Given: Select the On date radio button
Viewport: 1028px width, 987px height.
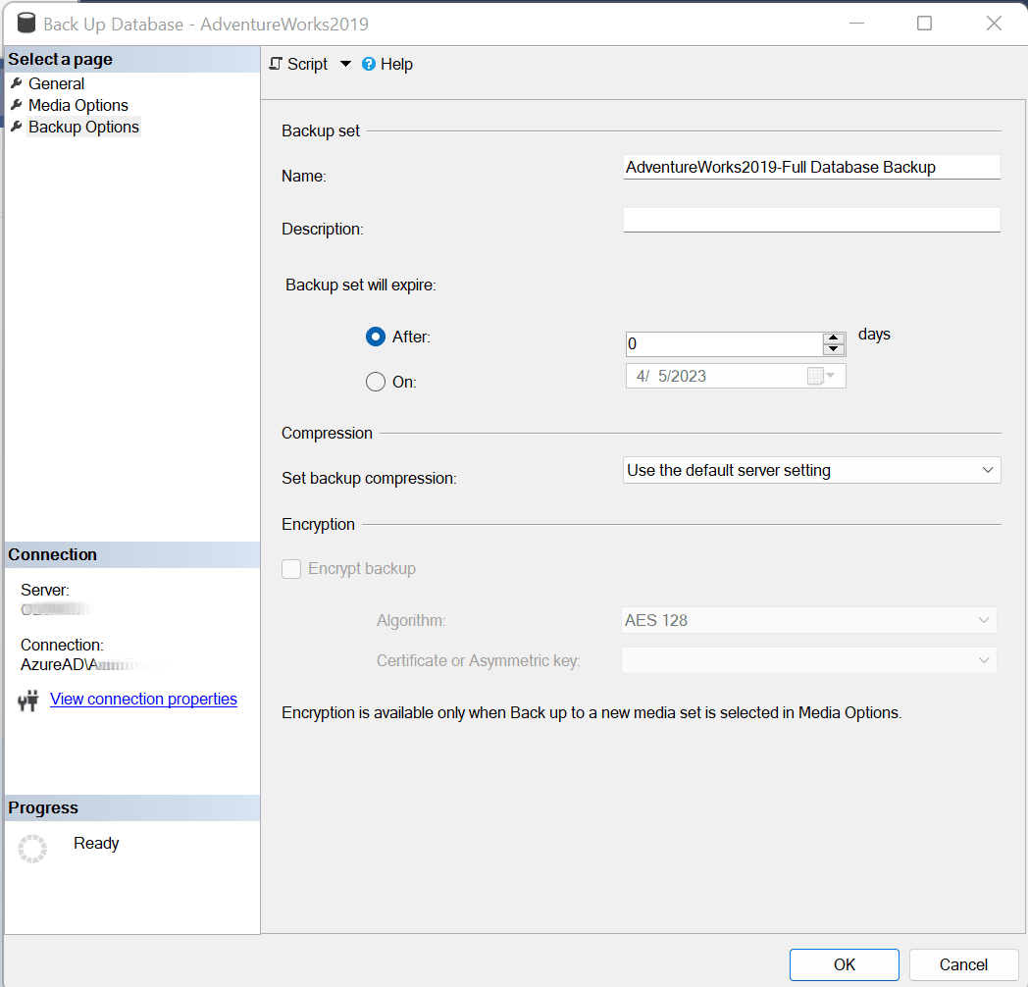Looking at the screenshot, I should point(376,382).
